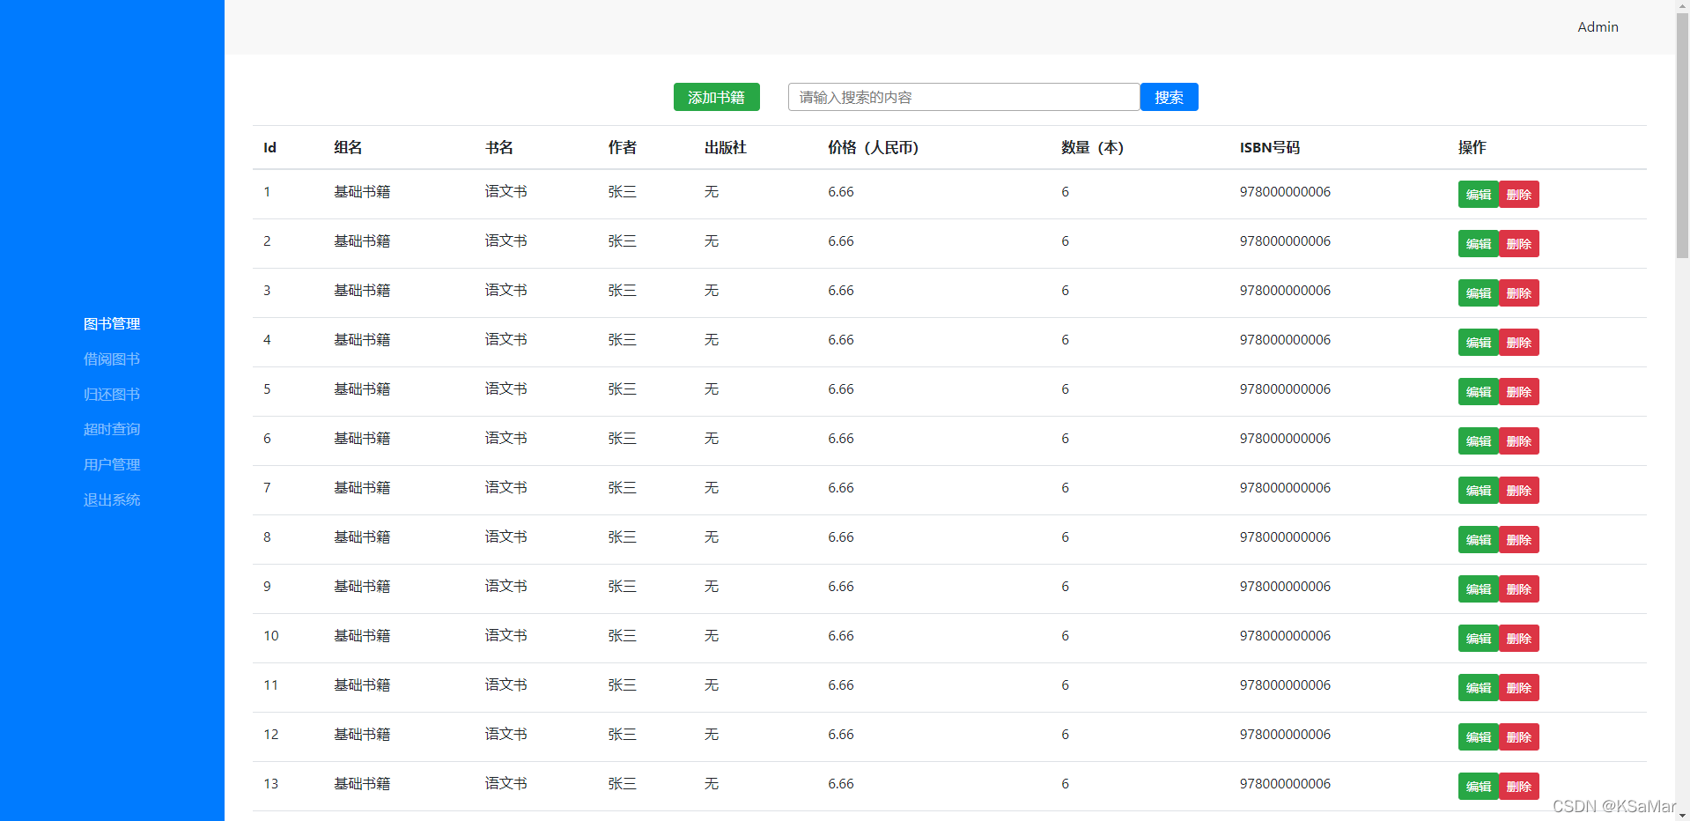Edit book row with Id 7

(x=1479, y=491)
